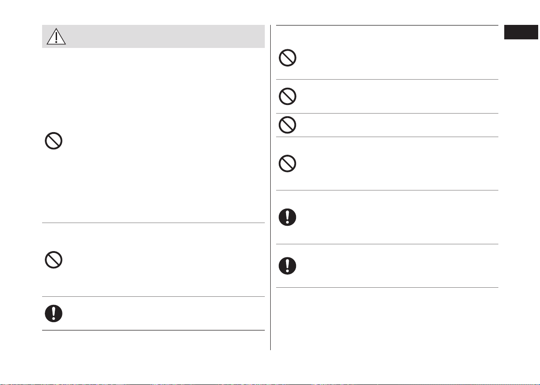Image resolution: width=540 pixels, height=385 pixels.
Task: Click the second prohibition icon in right column
Action: [287, 96]
